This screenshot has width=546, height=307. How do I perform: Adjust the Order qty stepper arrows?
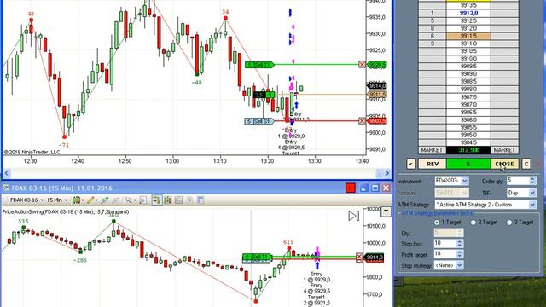532,181
